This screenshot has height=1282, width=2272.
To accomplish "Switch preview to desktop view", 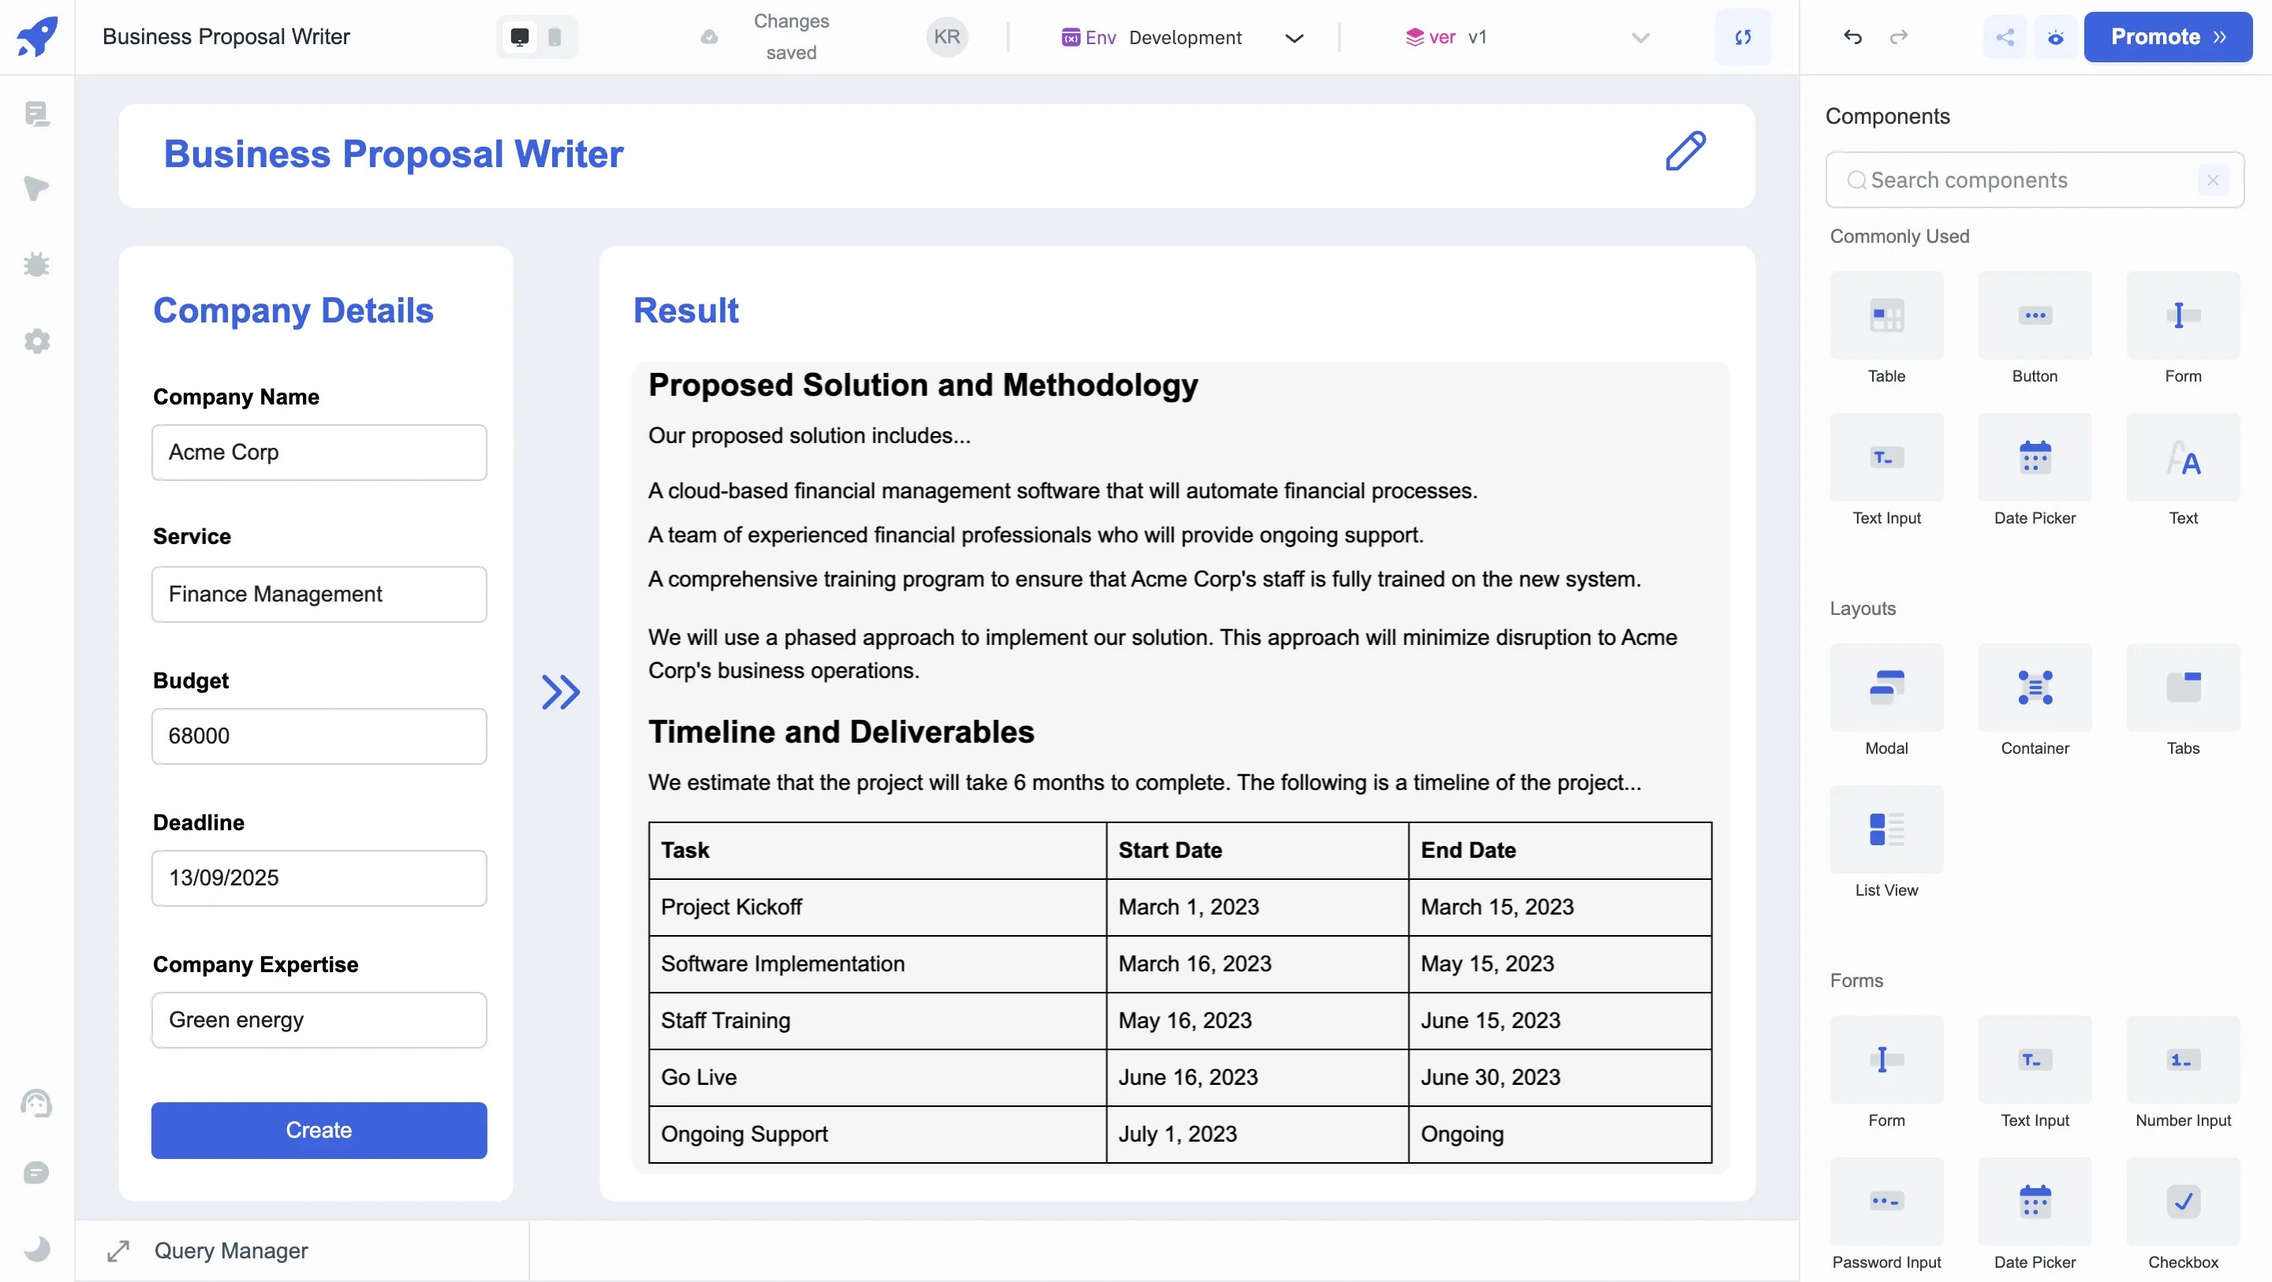I will pyautogui.click(x=520, y=37).
